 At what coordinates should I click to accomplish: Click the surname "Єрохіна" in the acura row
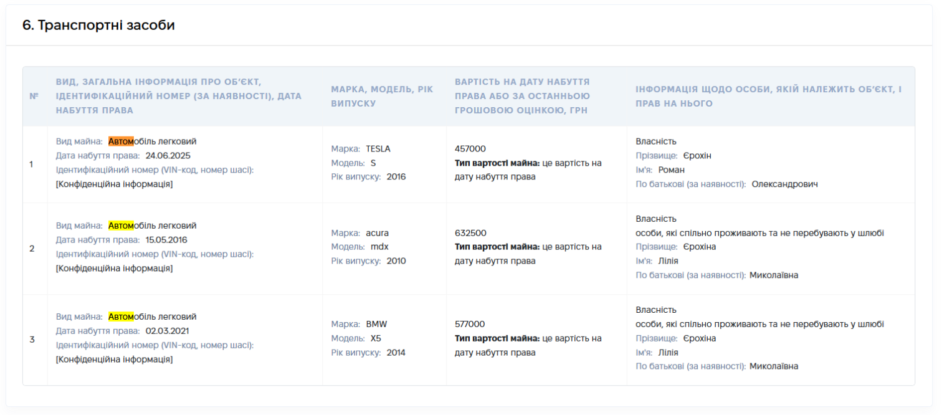pos(700,247)
